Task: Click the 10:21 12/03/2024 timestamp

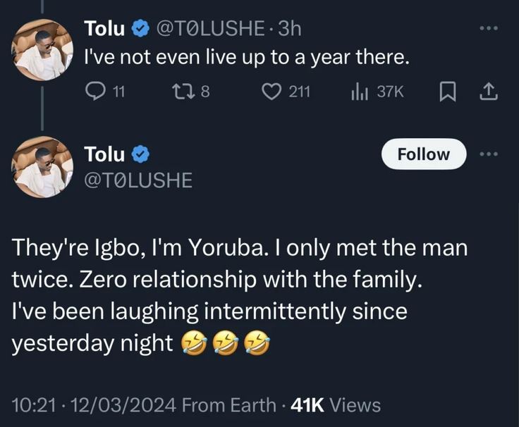Action: tap(95, 404)
